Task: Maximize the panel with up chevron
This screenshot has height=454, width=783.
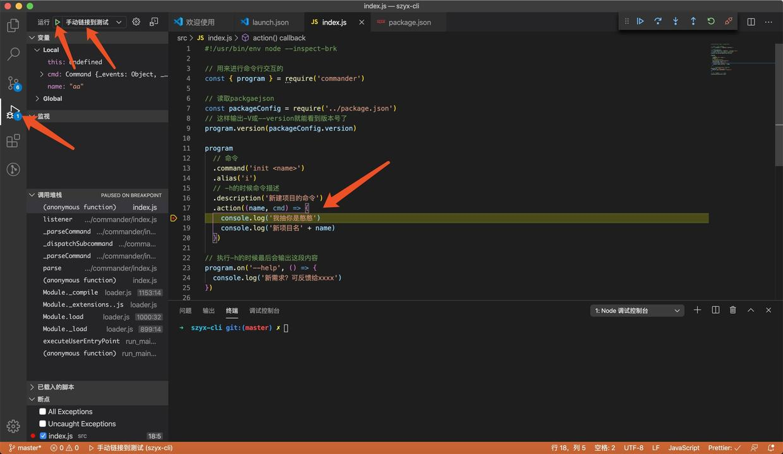Action: [751, 310]
